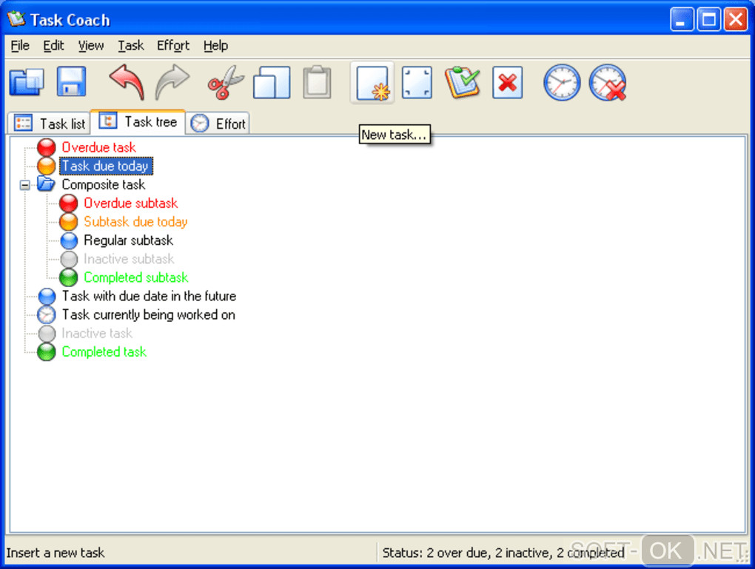Viewport: 755px width, 569px height.
Task: Click the Save floppy disk icon
Action: click(x=72, y=82)
